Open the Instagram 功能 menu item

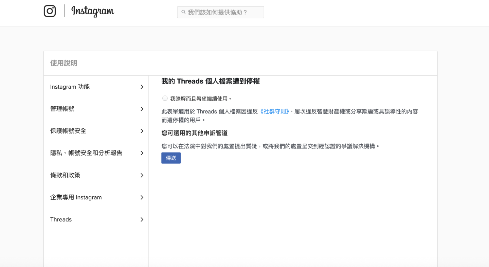96,87
